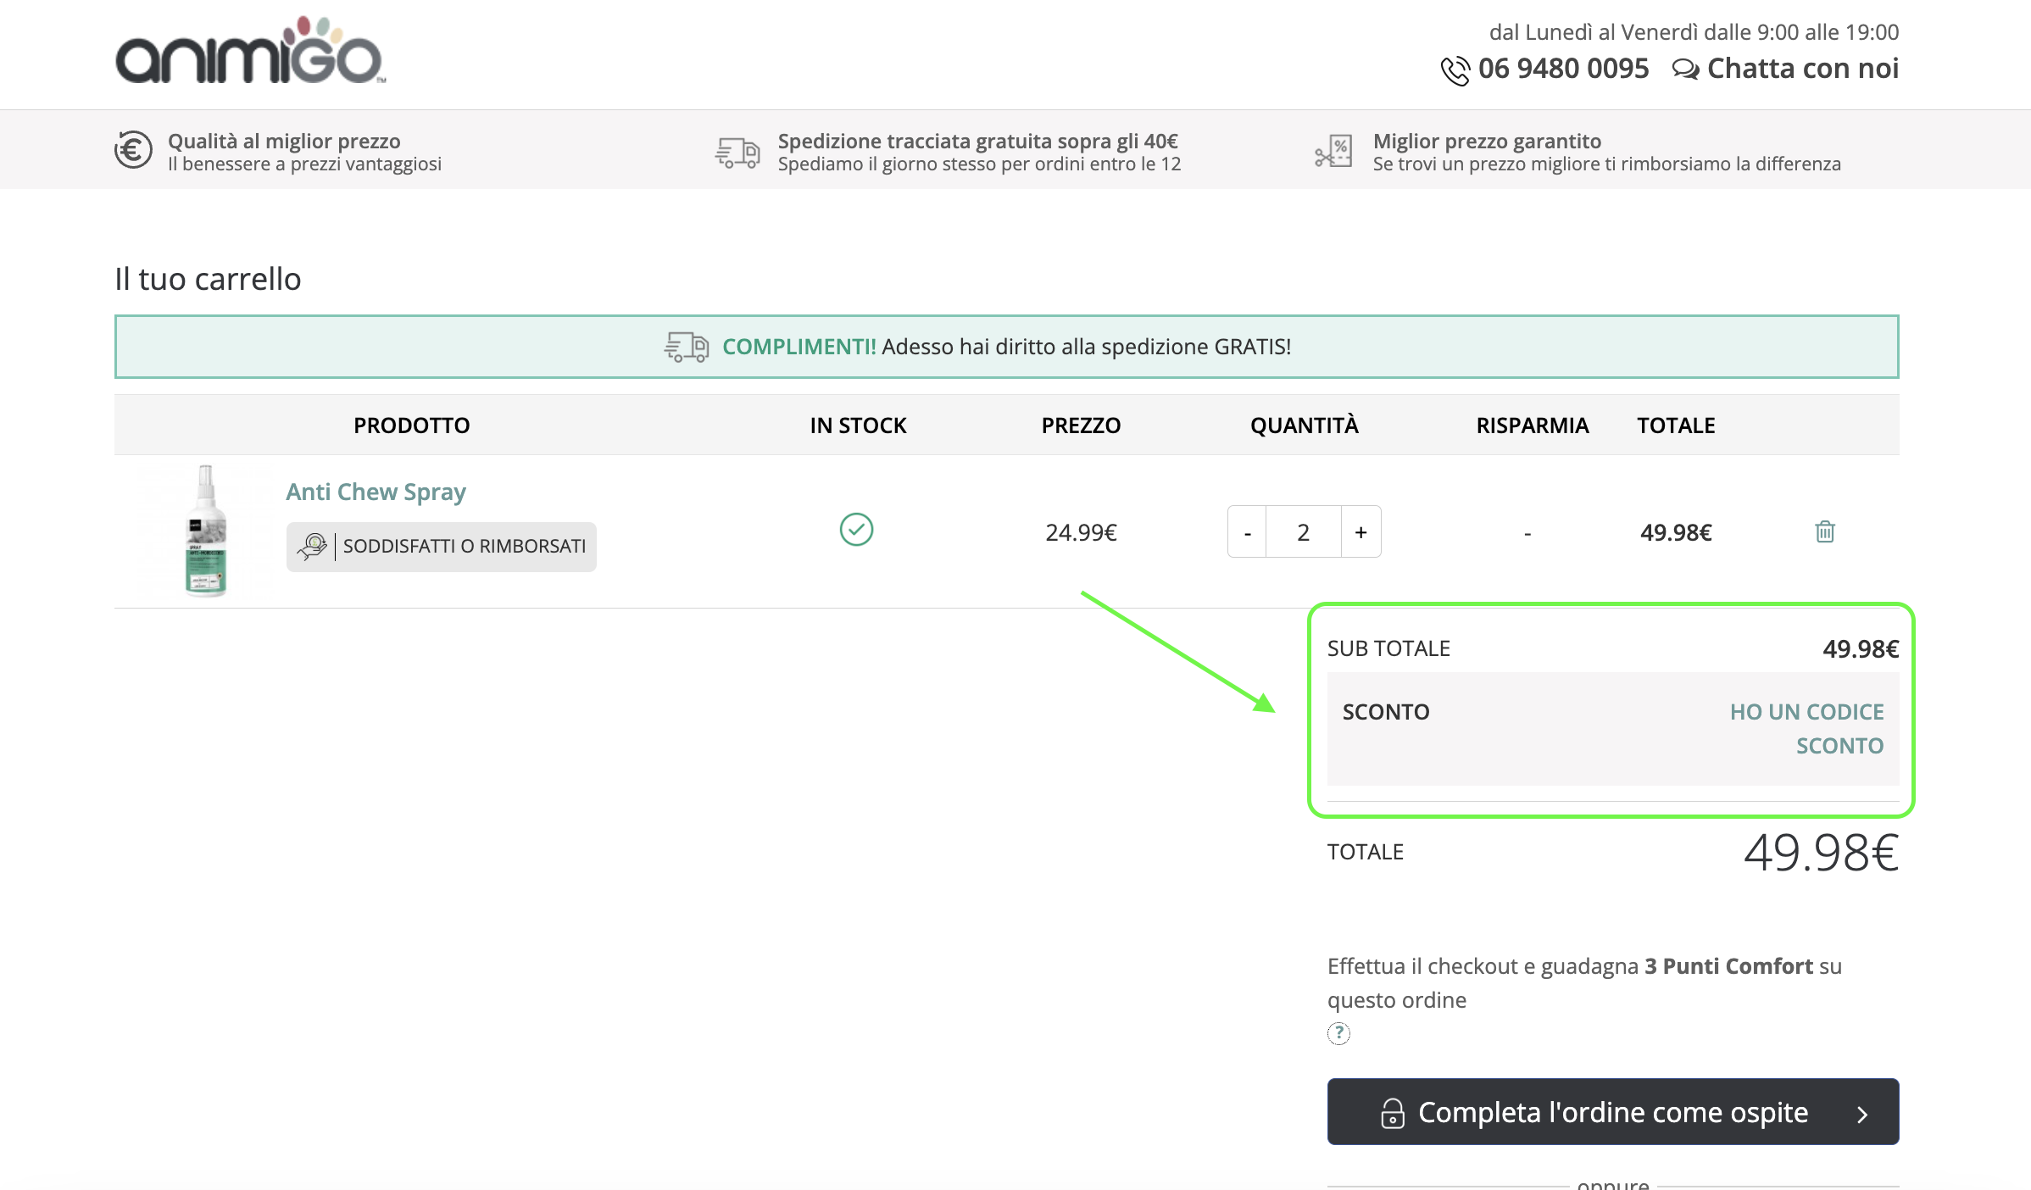Click the plus stepper to increase quantity

(1361, 531)
